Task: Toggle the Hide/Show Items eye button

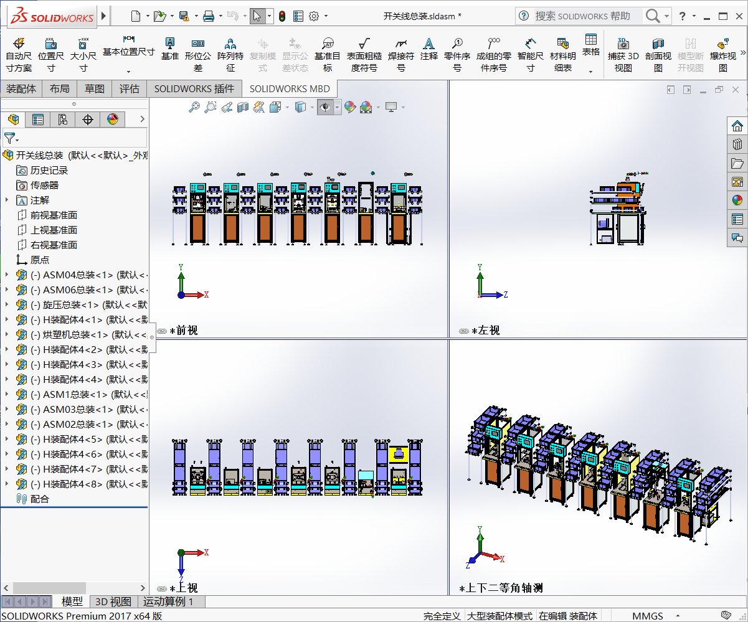Action: [x=324, y=107]
